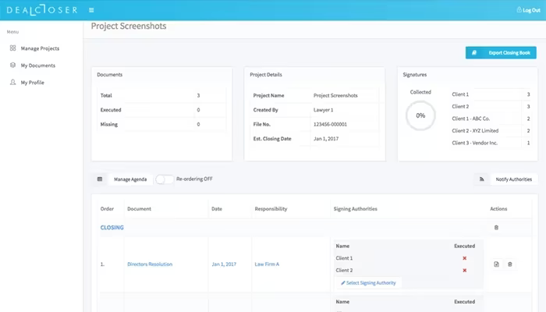Click red X for Client 1 executed

point(465,258)
